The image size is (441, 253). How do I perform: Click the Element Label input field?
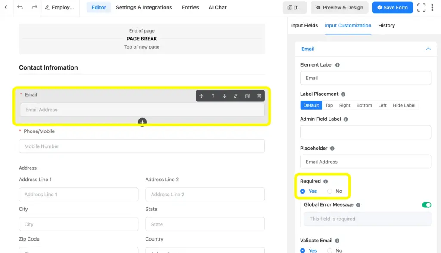(365, 78)
